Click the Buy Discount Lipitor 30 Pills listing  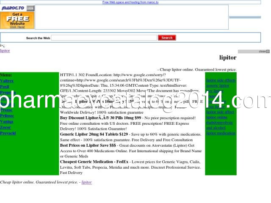[101, 118]
